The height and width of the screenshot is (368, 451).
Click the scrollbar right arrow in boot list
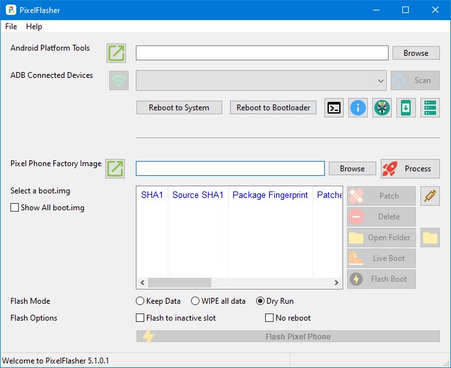[x=337, y=282]
